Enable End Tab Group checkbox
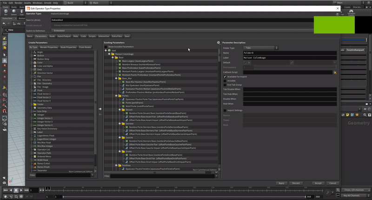The width and height of the screenshot is (372, 200). 225,85
